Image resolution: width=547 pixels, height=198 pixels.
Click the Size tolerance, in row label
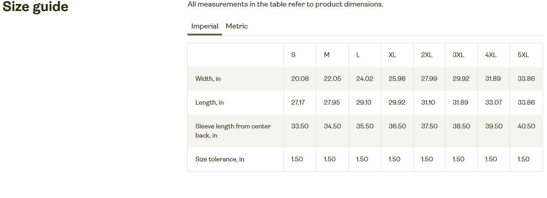coord(220,159)
